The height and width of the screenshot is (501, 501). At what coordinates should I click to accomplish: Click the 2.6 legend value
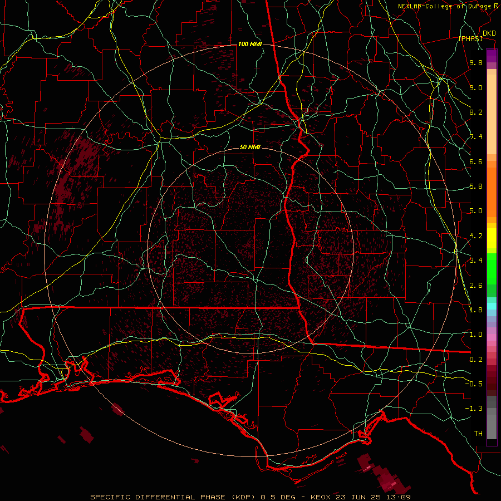click(476, 286)
